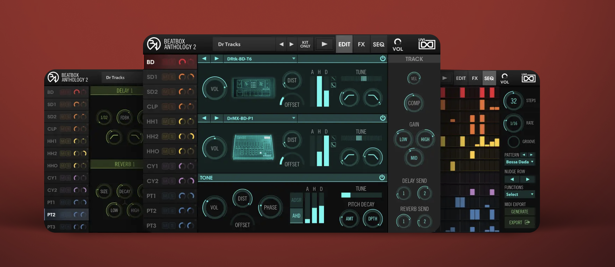Solo the SD2 track in center window

[x=172, y=92]
